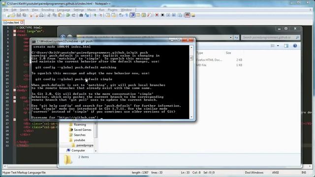Collapse the head fold on line 3

pos(14,35)
